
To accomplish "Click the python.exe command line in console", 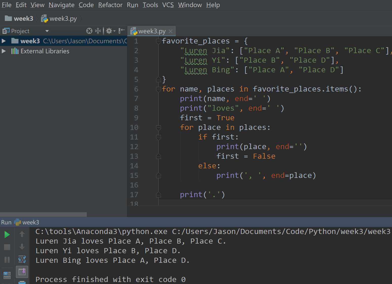I will click(x=213, y=231).
